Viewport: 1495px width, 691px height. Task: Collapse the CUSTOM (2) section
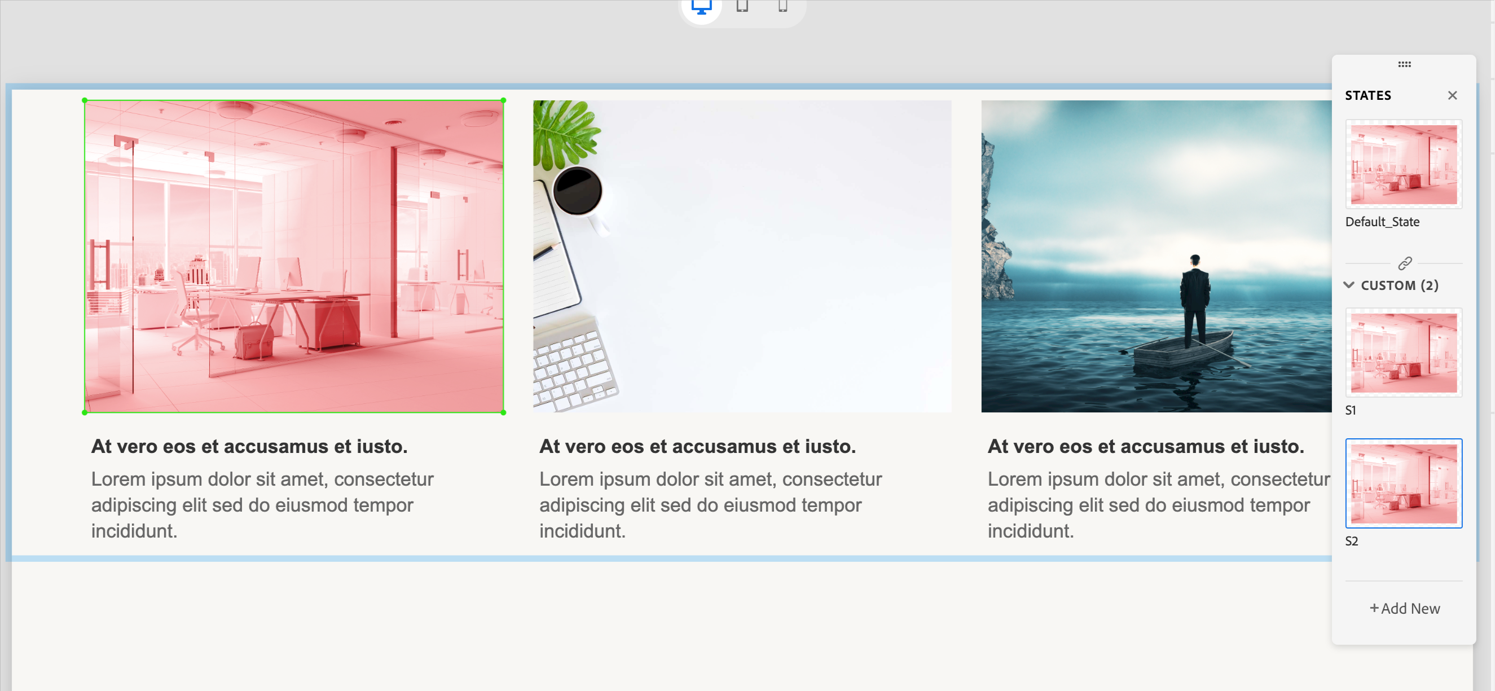[x=1349, y=285]
